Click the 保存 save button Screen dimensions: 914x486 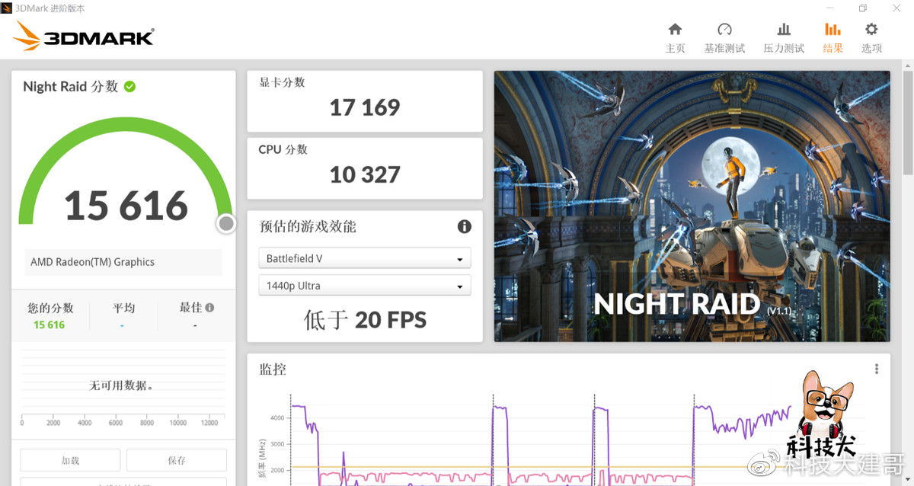pos(177,460)
